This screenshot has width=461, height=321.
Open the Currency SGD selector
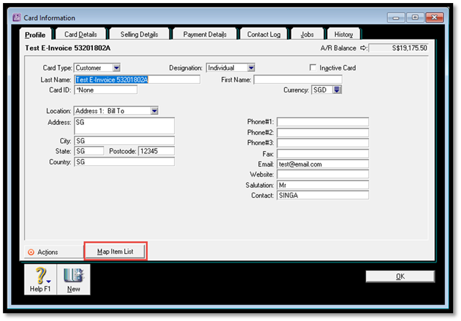pyautogui.click(x=336, y=90)
